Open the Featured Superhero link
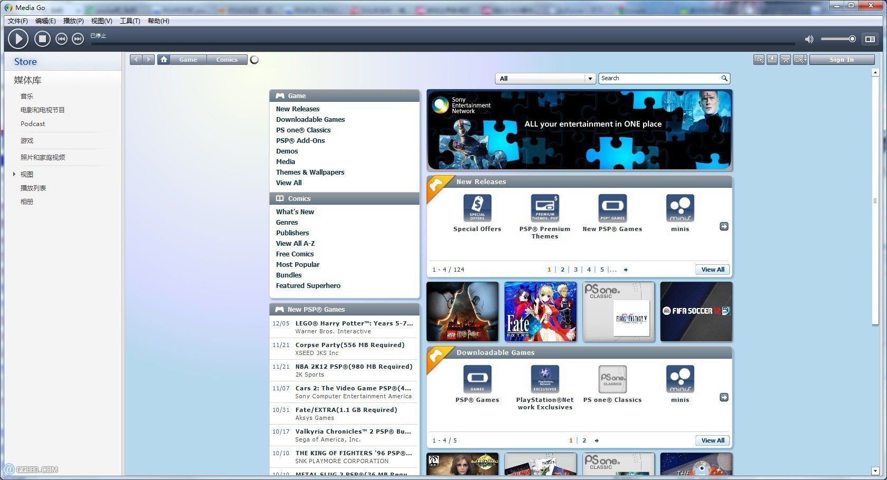This screenshot has height=480, width=887. 308,286
